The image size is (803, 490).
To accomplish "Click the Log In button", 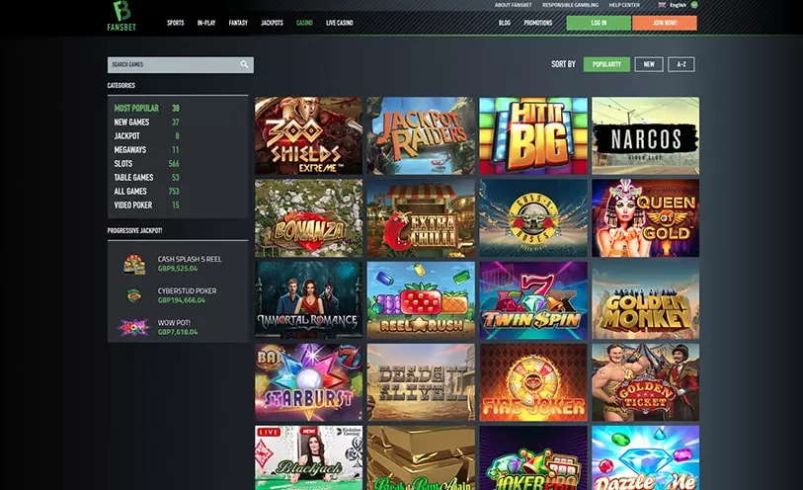I will click(x=599, y=23).
